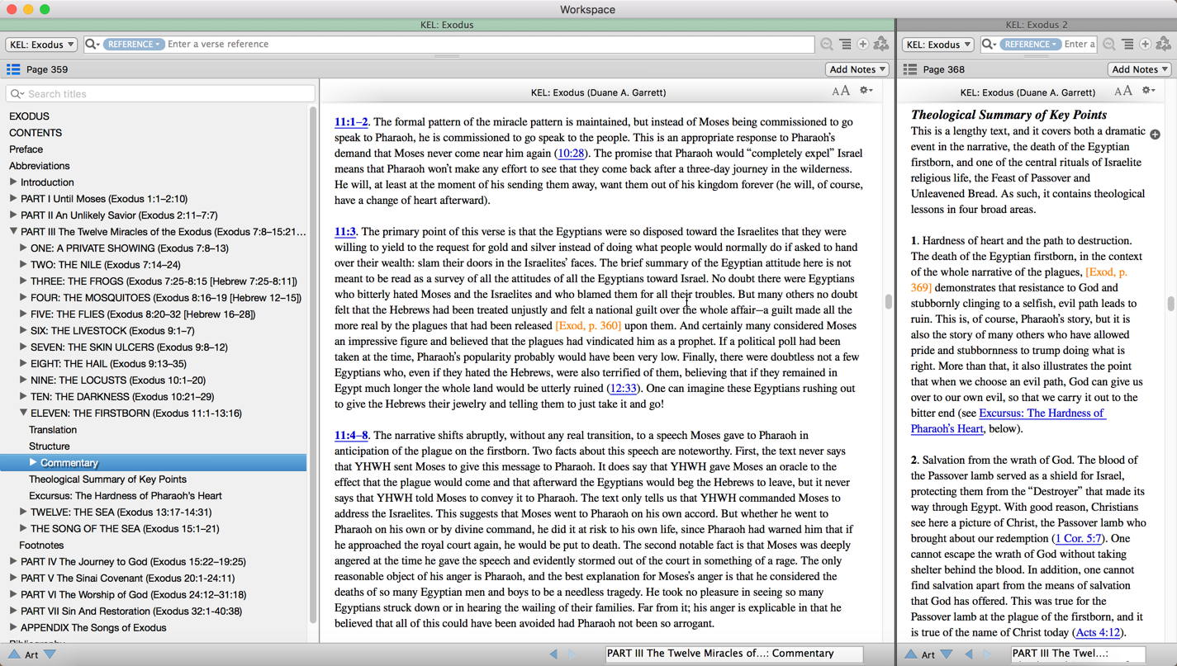
Task: Go back with left history arrow in main footer
Action: coord(553,654)
